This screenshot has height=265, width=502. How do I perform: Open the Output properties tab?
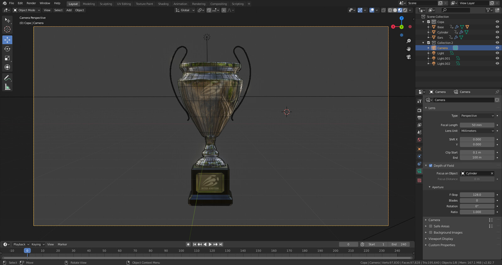pyautogui.click(x=419, y=118)
